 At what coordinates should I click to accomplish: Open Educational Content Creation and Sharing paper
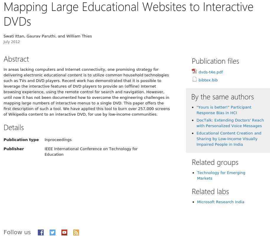click(x=229, y=139)
